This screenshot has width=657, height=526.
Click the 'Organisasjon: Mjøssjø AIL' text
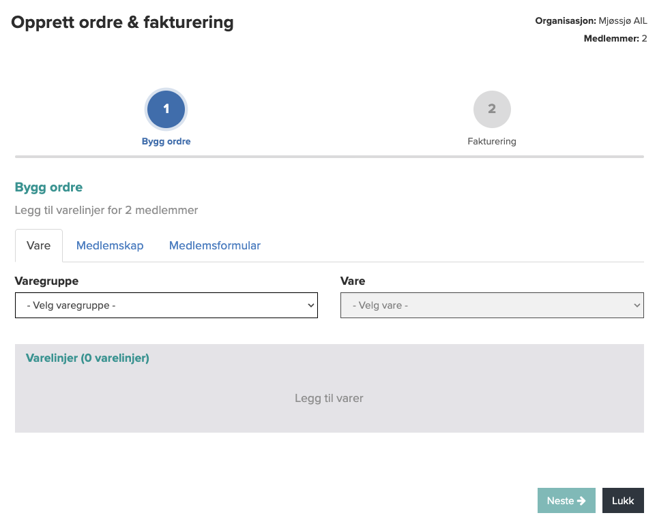[591, 20]
